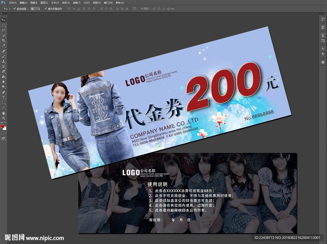This screenshot has height=244, width=327.
Task: Open the 视图(V) menu
Action: point(97,3)
